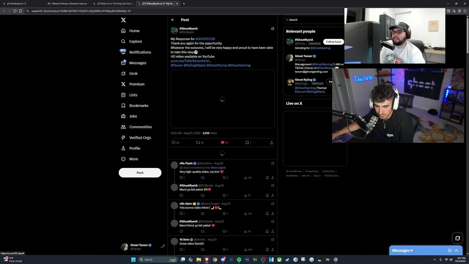
Task: Open the @RyDog2Nasty mention
Action: 195,65
